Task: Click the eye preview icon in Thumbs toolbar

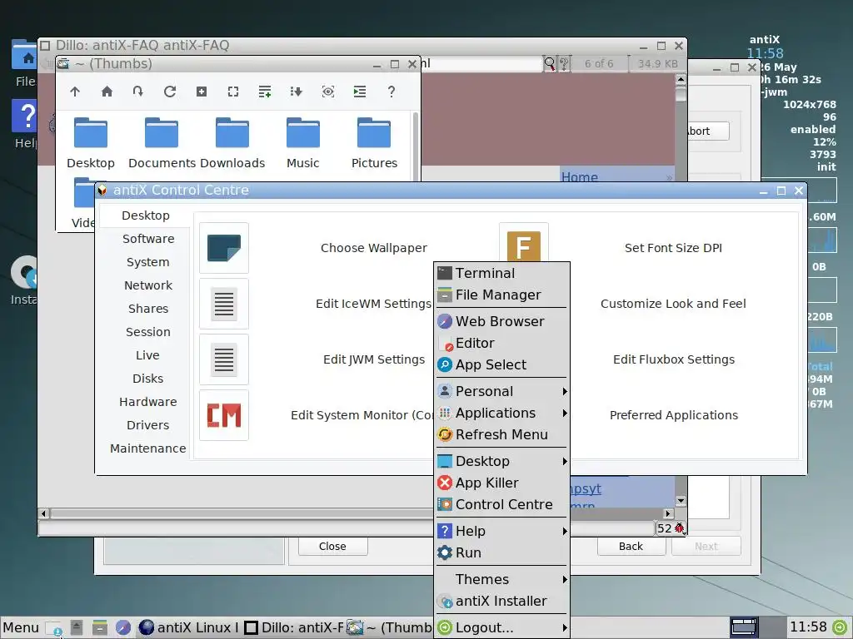Action: [x=328, y=92]
